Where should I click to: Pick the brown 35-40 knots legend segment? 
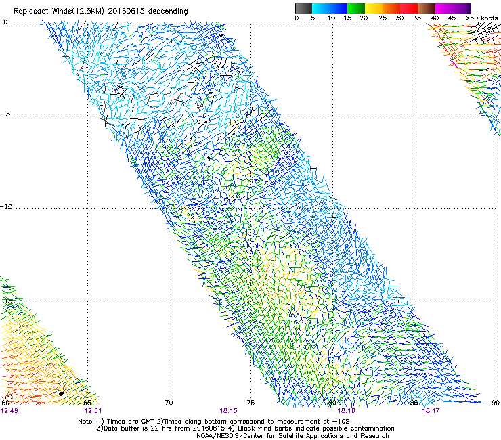pos(427,8)
